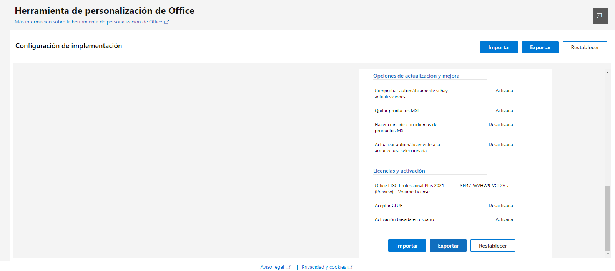Click the 'Activación basada en usuario' label
Screen dimensions: 615x271
tap(404, 219)
